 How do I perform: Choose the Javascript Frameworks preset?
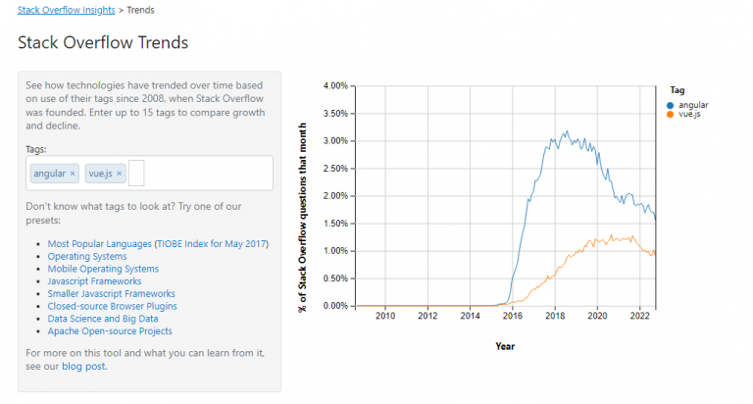[94, 281]
